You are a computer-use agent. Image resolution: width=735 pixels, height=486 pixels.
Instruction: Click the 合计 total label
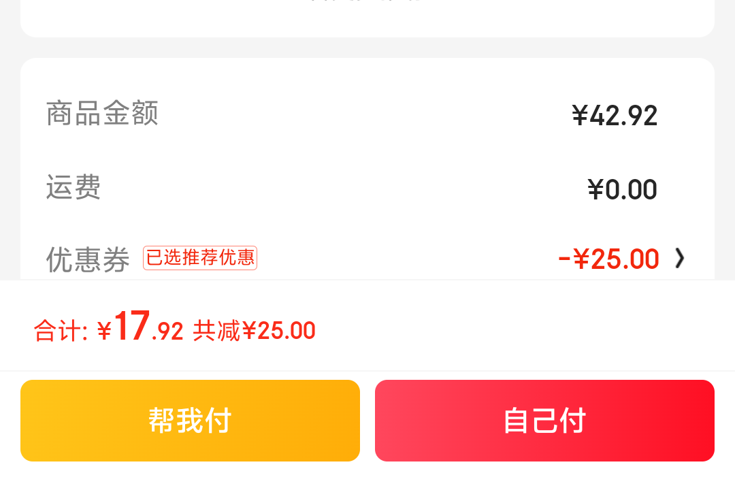61,330
